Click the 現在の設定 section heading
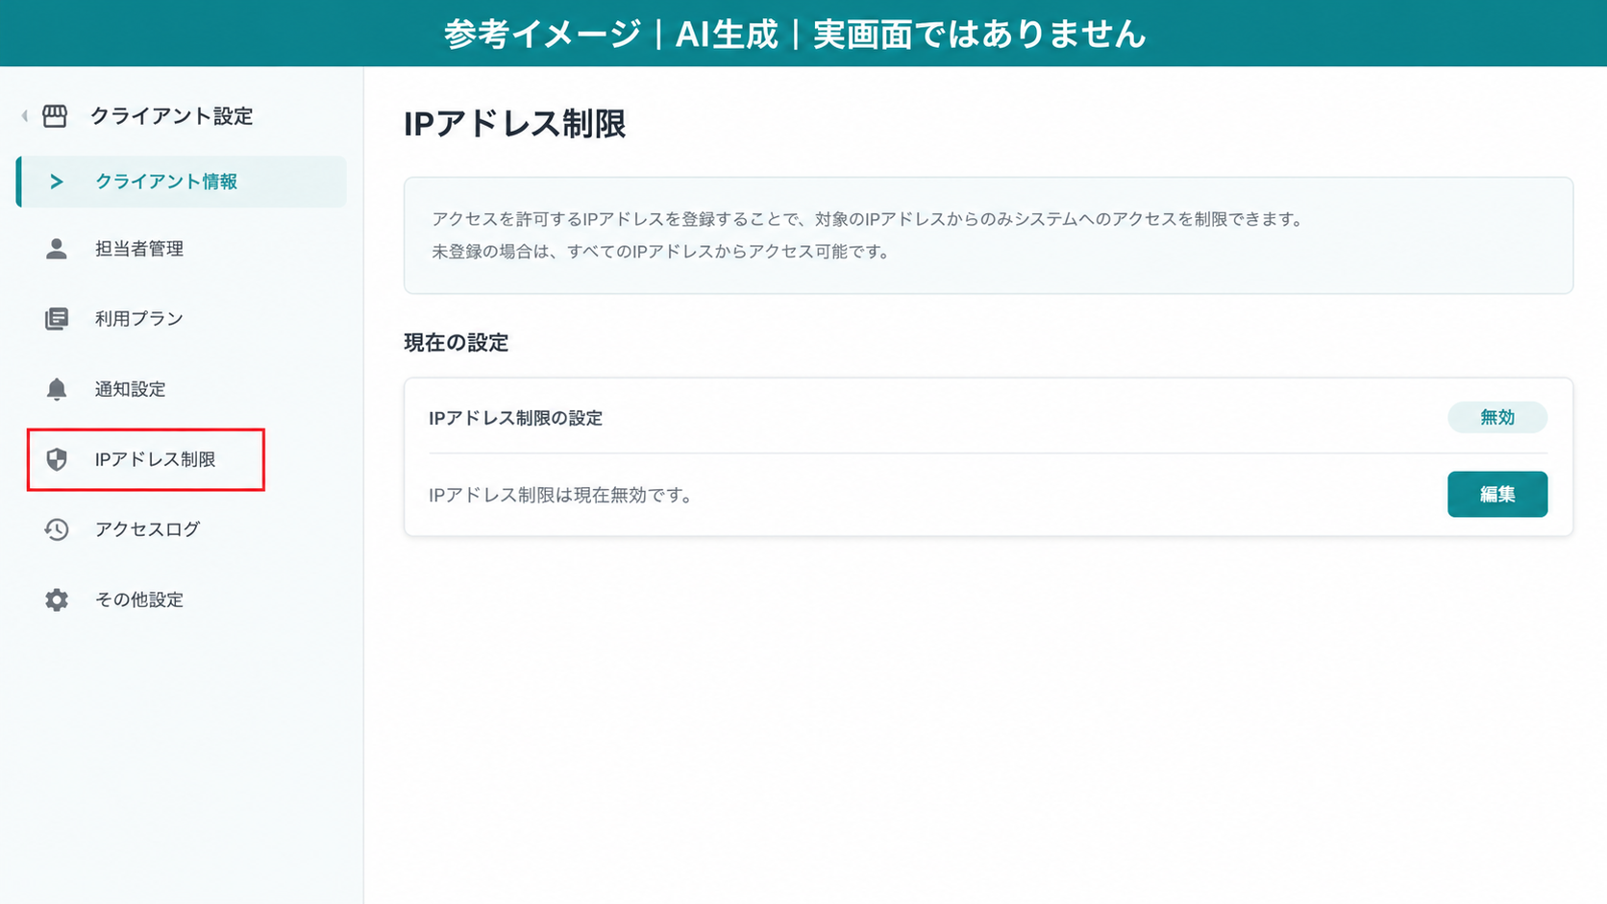Image resolution: width=1607 pixels, height=904 pixels. pyautogui.click(x=456, y=343)
